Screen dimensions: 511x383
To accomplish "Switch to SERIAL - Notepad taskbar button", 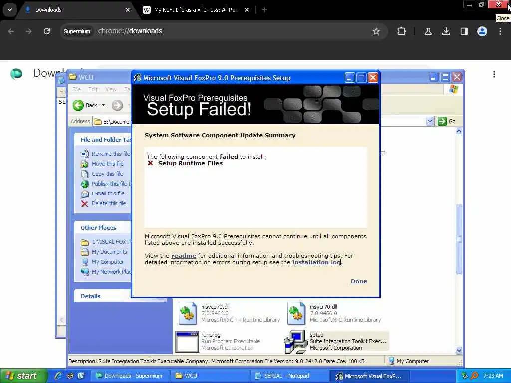I will pos(290,376).
